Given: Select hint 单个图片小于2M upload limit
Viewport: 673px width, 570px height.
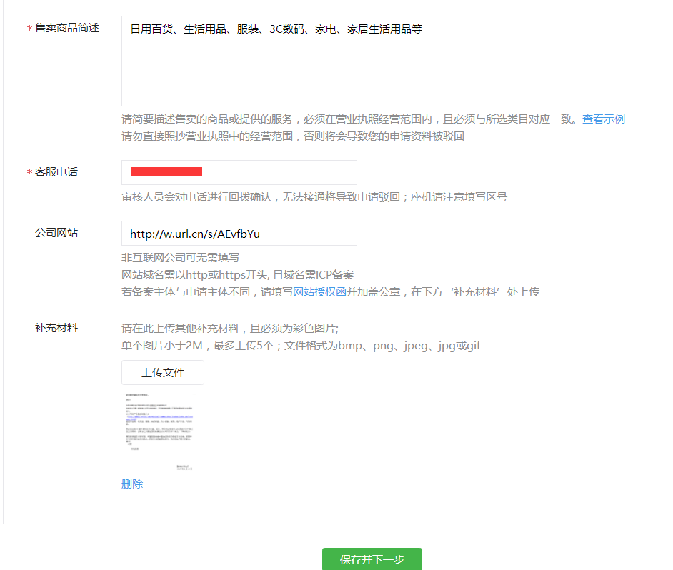Looking at the screenshot, I should coord(161,346).
